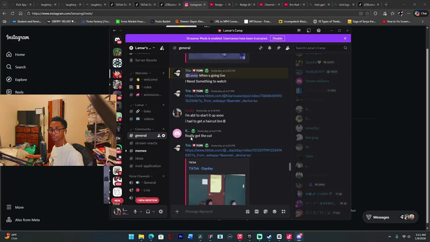
Task: Show pinned messages in #general
Action: coord(278,48)
